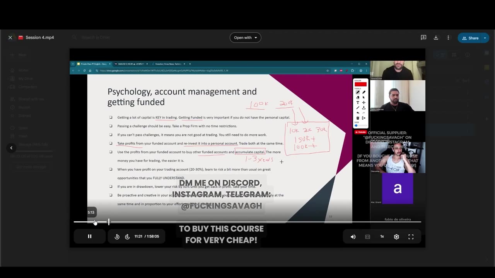The height and width of the screenshot is (278, 495).
Task: Click the line 'If you can't pass challenges'
Action: (x=192, y=135)
